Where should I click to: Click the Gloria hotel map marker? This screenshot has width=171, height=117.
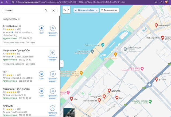(68, 93)
